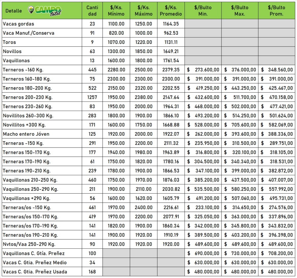Image resolution: width=297 pixels, height=278 pixels.
Task: Click the Detalle column header
Action: click(x=14, y=11)
